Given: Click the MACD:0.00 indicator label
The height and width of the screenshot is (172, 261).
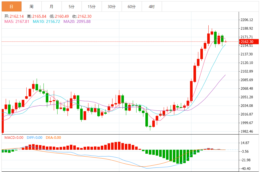Looking at the screenshot, I should click(x=14, y=138).
